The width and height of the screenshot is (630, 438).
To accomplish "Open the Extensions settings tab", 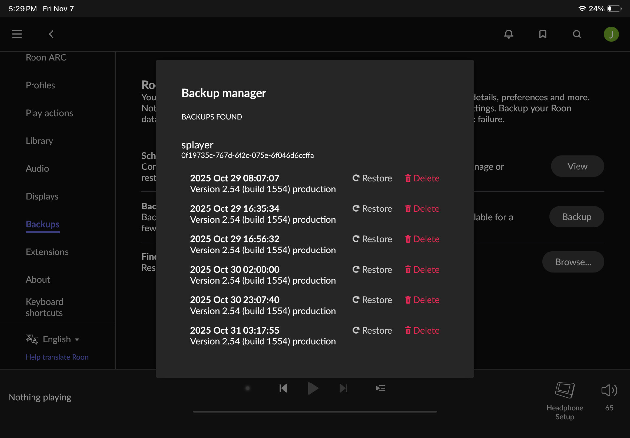I will [x=47, y=252].
